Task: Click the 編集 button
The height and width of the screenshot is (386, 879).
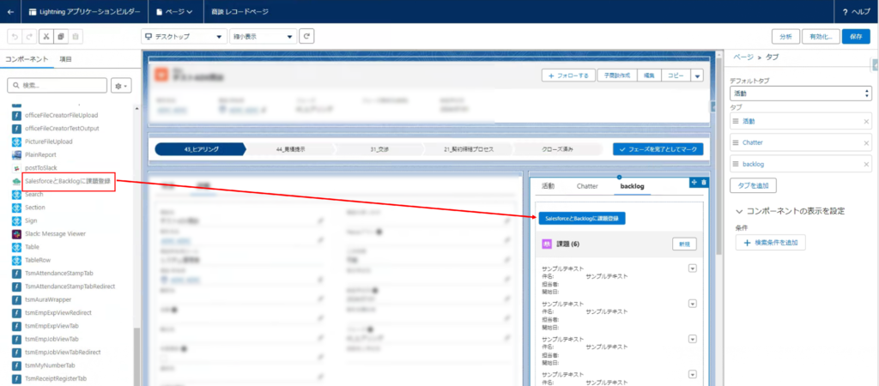Action: pyautogui.click(x=649, y=75)
